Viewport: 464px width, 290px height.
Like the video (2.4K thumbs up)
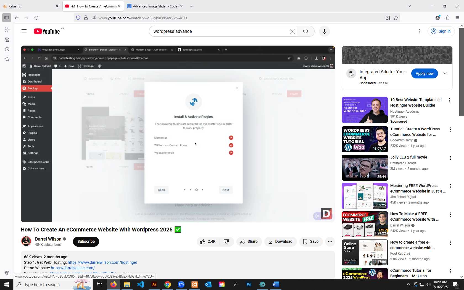(x=208, y=242)
